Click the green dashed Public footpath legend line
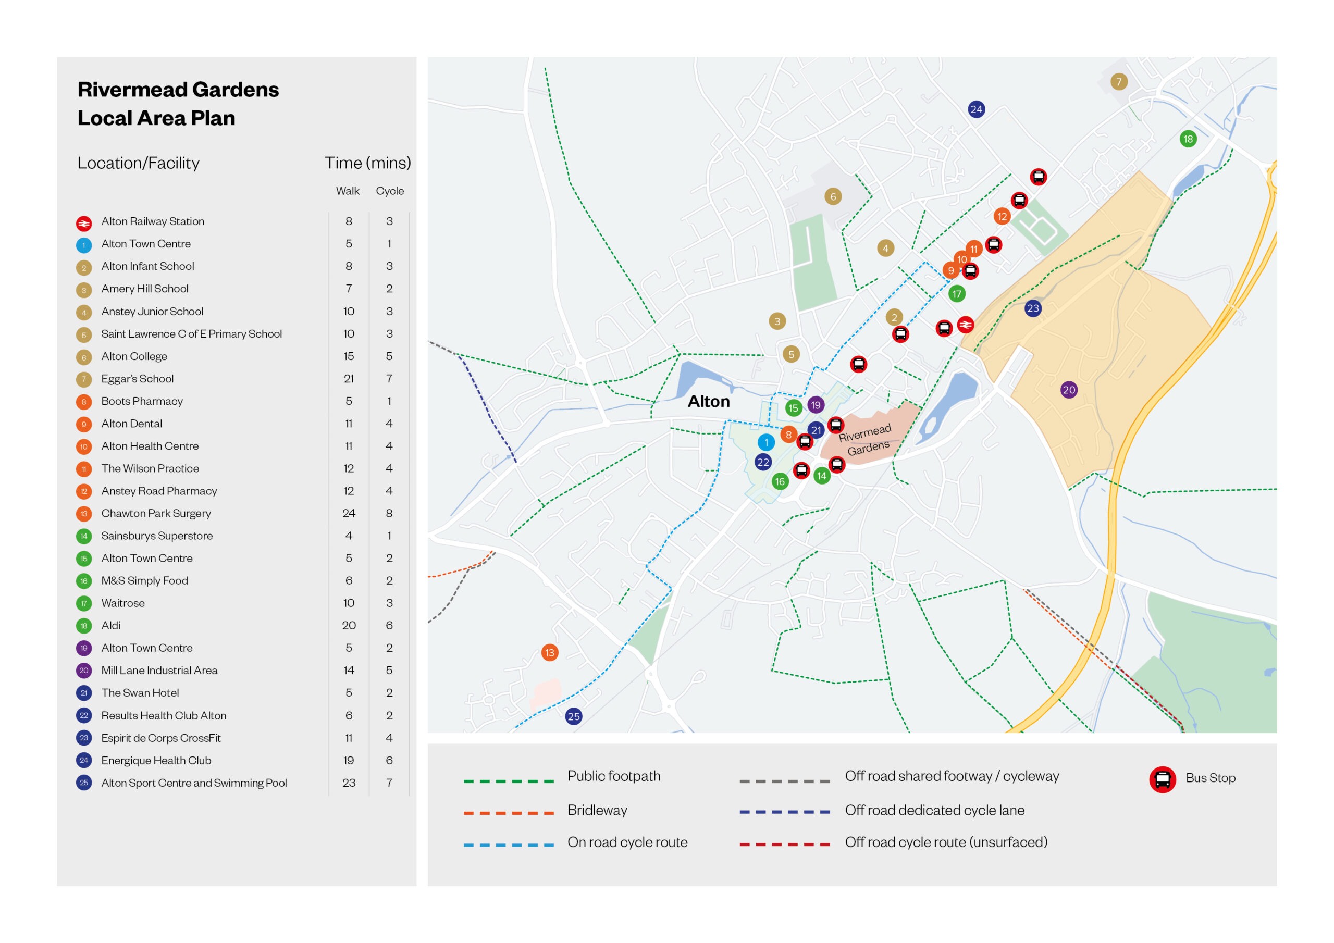 509,781
